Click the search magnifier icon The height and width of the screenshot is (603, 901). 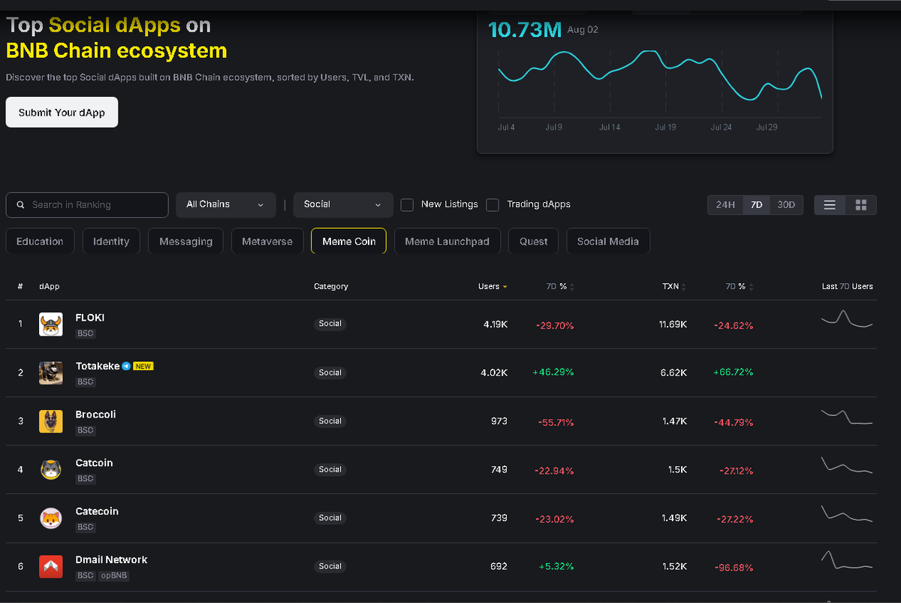20,205
